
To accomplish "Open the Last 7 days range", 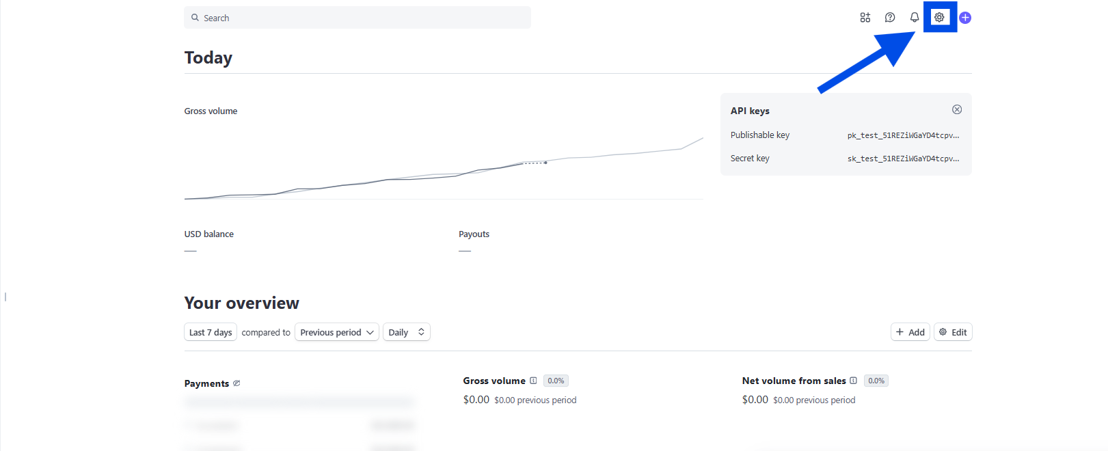I will coord(211,332).
